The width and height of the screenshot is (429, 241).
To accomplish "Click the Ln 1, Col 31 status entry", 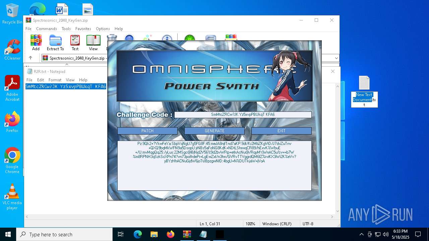I will (x=210, y=224).
